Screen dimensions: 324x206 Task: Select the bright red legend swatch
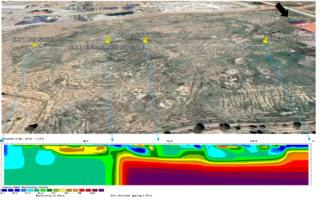(x=82, y=190)
